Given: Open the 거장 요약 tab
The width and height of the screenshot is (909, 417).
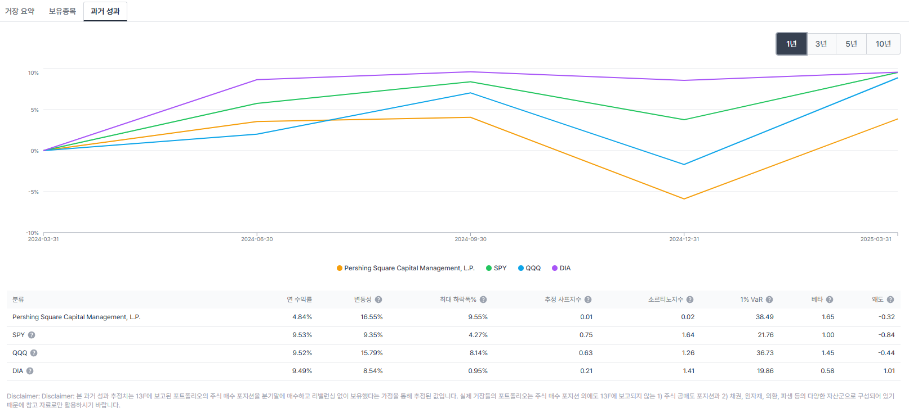Looking at the screenshot, I should point(20,11).
